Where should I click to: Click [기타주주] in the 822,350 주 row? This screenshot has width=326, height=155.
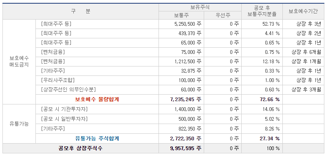click(53, 129)
